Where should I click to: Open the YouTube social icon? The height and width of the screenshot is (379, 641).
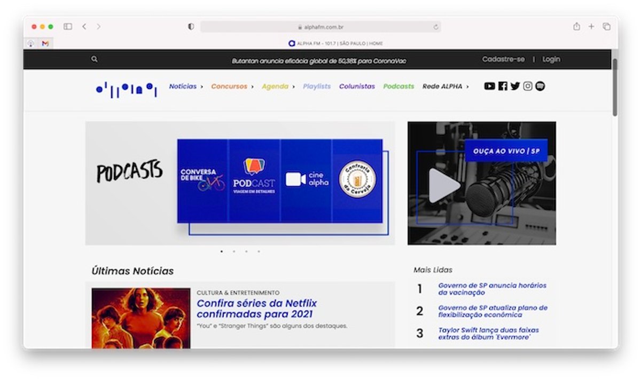(x=489, y=86)
